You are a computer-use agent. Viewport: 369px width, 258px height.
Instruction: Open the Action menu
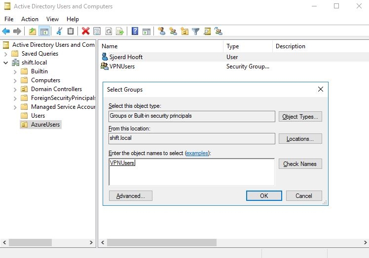30,19
